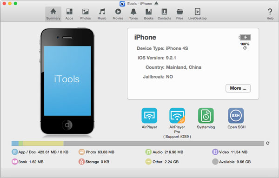The width and height of the screenshot is (279, 178).
Task: Browse the Files folder tab
Action: click(179, 14)
